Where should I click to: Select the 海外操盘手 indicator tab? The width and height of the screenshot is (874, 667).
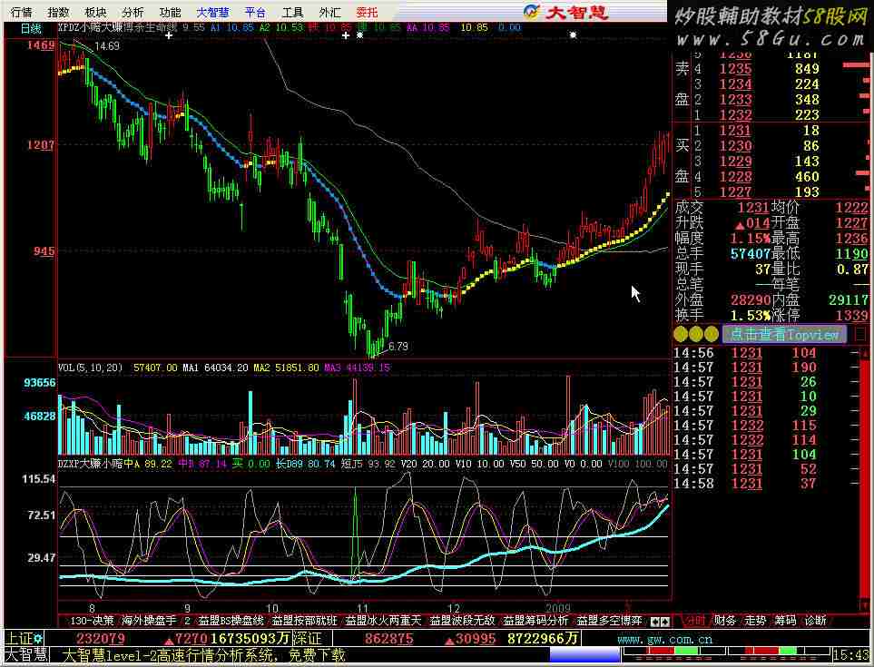(x=149, y=620)
